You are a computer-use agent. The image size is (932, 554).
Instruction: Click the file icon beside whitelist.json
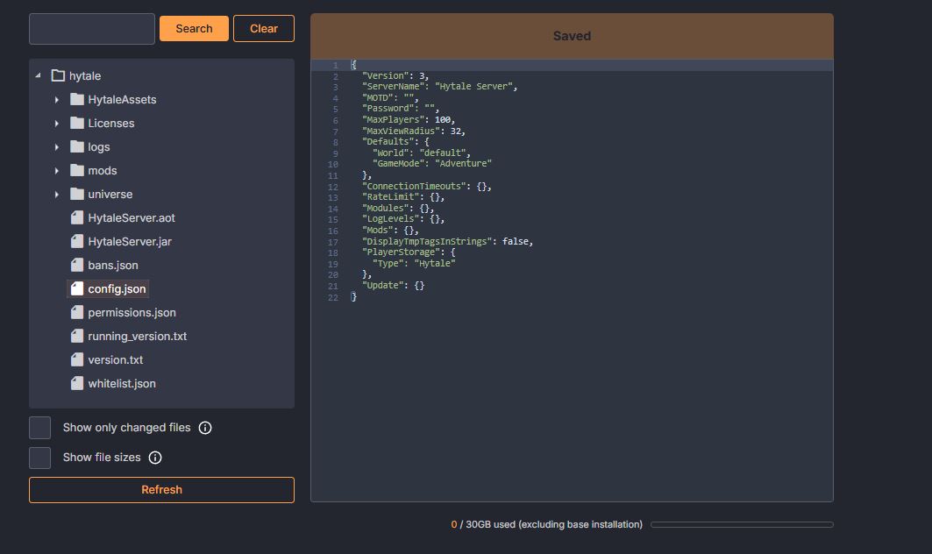pyautogui.click(x=77, y=384)
